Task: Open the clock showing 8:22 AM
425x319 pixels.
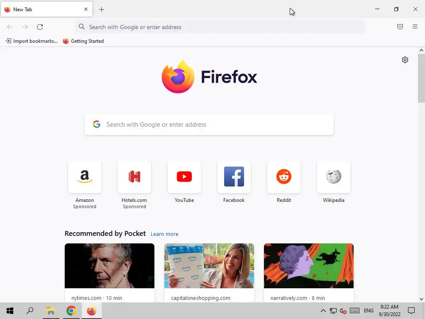Action: [x=389, y=311]
